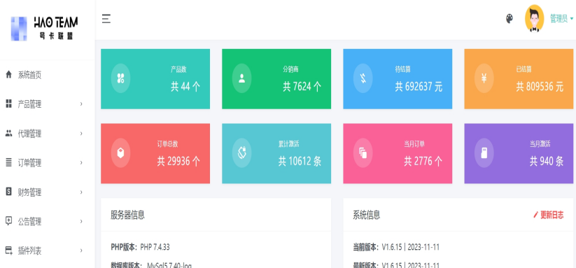Click the administrator avatar image
Screen dimensions: 576x268
(x=534, y=18)
